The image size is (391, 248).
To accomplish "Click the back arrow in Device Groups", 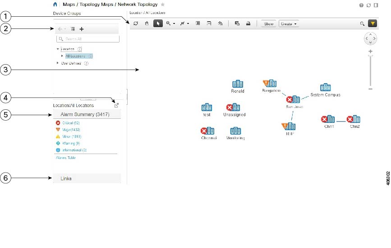I will click(x=60, y=29).
